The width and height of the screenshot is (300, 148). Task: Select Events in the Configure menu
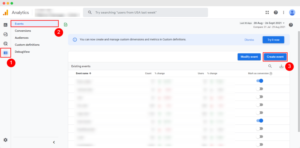(35, 24)
